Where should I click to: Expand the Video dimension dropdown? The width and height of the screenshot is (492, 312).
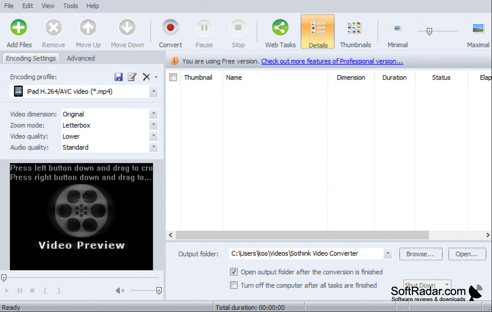point(153,114)
